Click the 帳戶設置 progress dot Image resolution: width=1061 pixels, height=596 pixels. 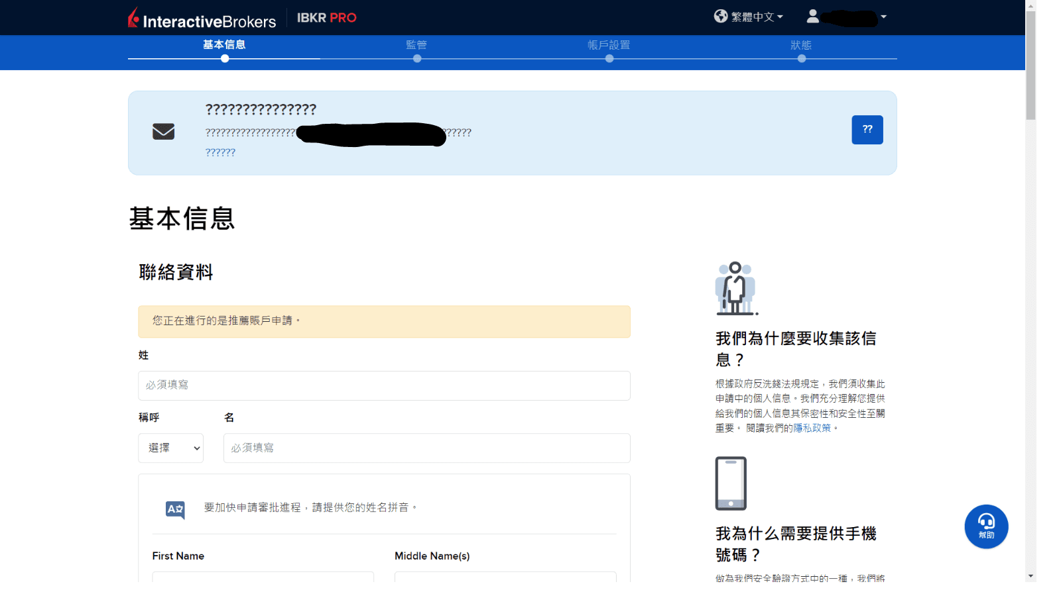(609, 58)
